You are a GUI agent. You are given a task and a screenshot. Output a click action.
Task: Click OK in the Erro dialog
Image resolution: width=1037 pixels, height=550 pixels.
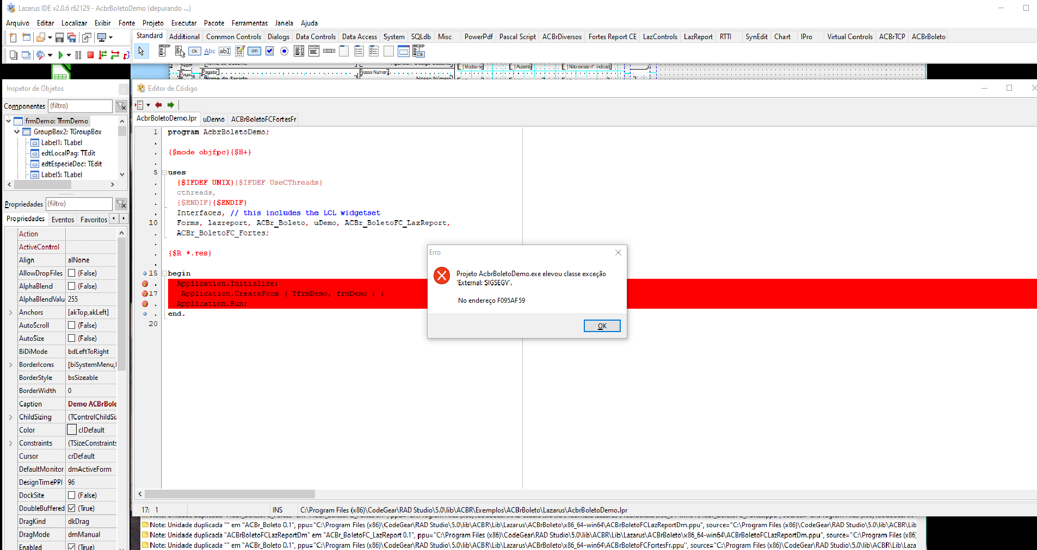602,326
